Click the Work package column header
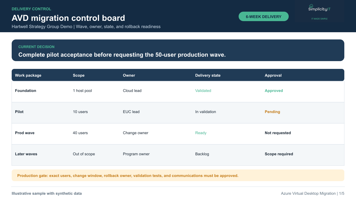This screenshot has width=356, height=200. 28,75
